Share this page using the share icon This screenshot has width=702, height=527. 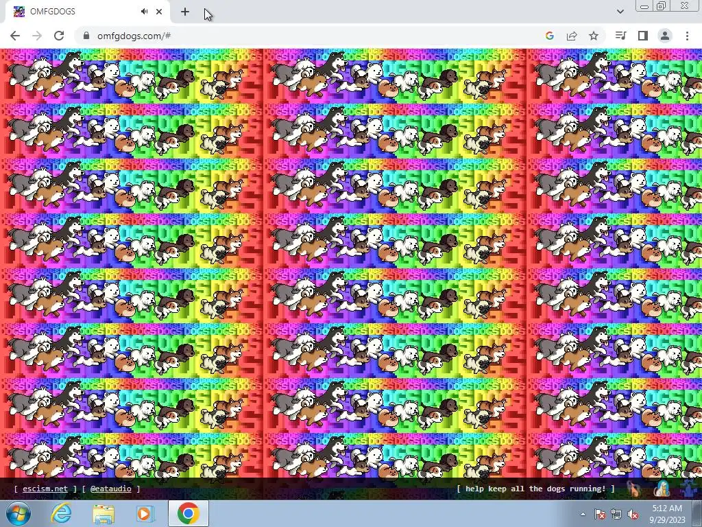pos(572,36)
